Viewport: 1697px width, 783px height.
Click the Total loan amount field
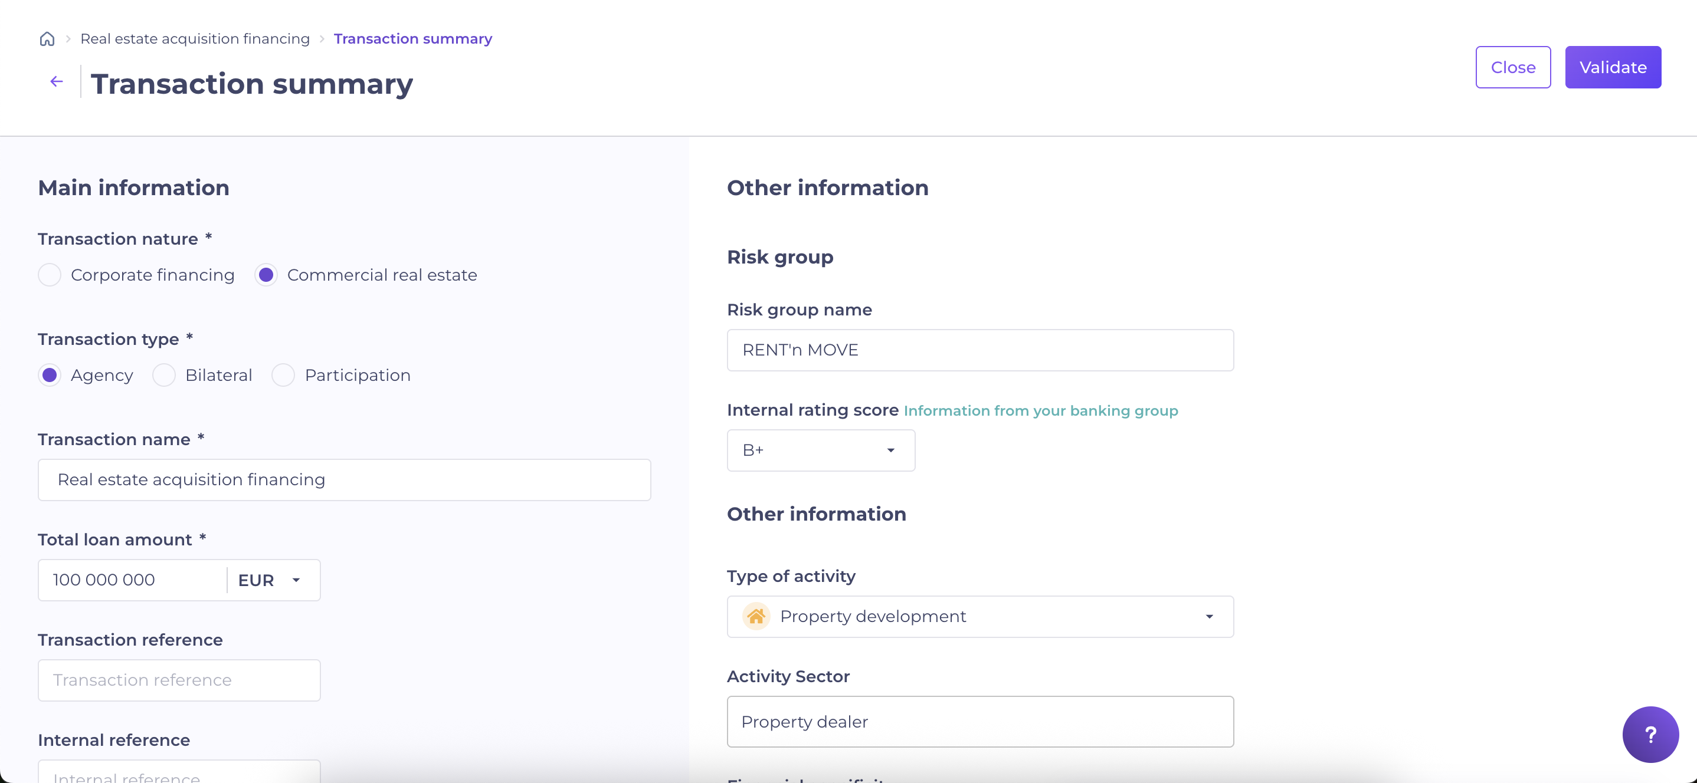132,580
